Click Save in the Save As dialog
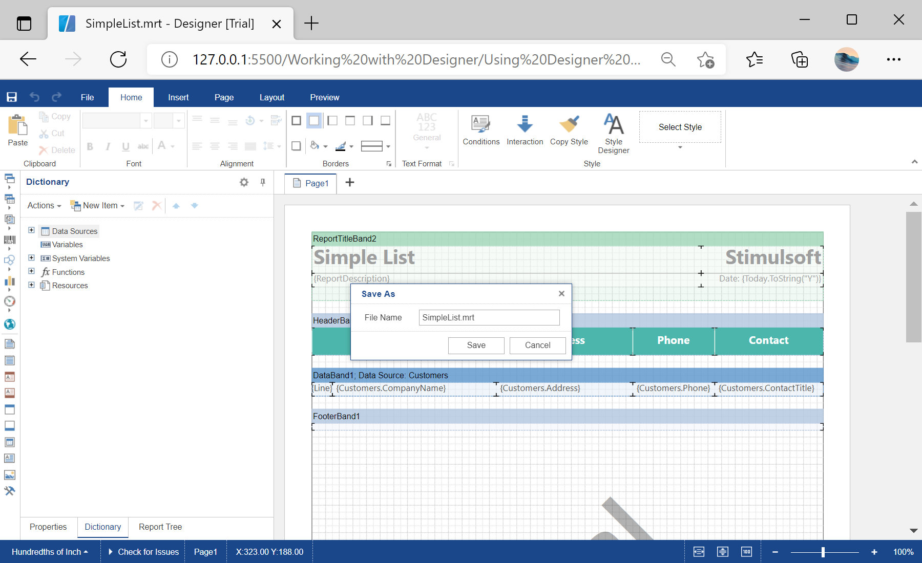This screenshot has width=922, height=563. click(x=476, y=345)
